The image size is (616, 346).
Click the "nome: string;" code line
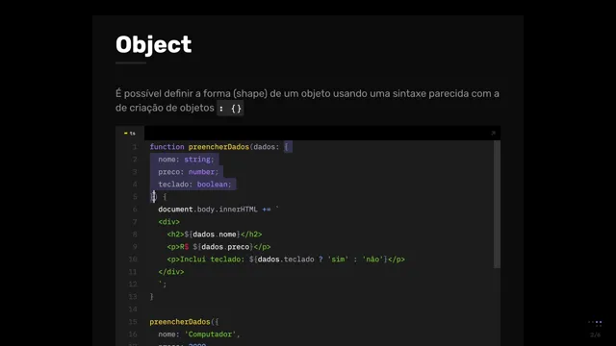(x=186, y=160)
